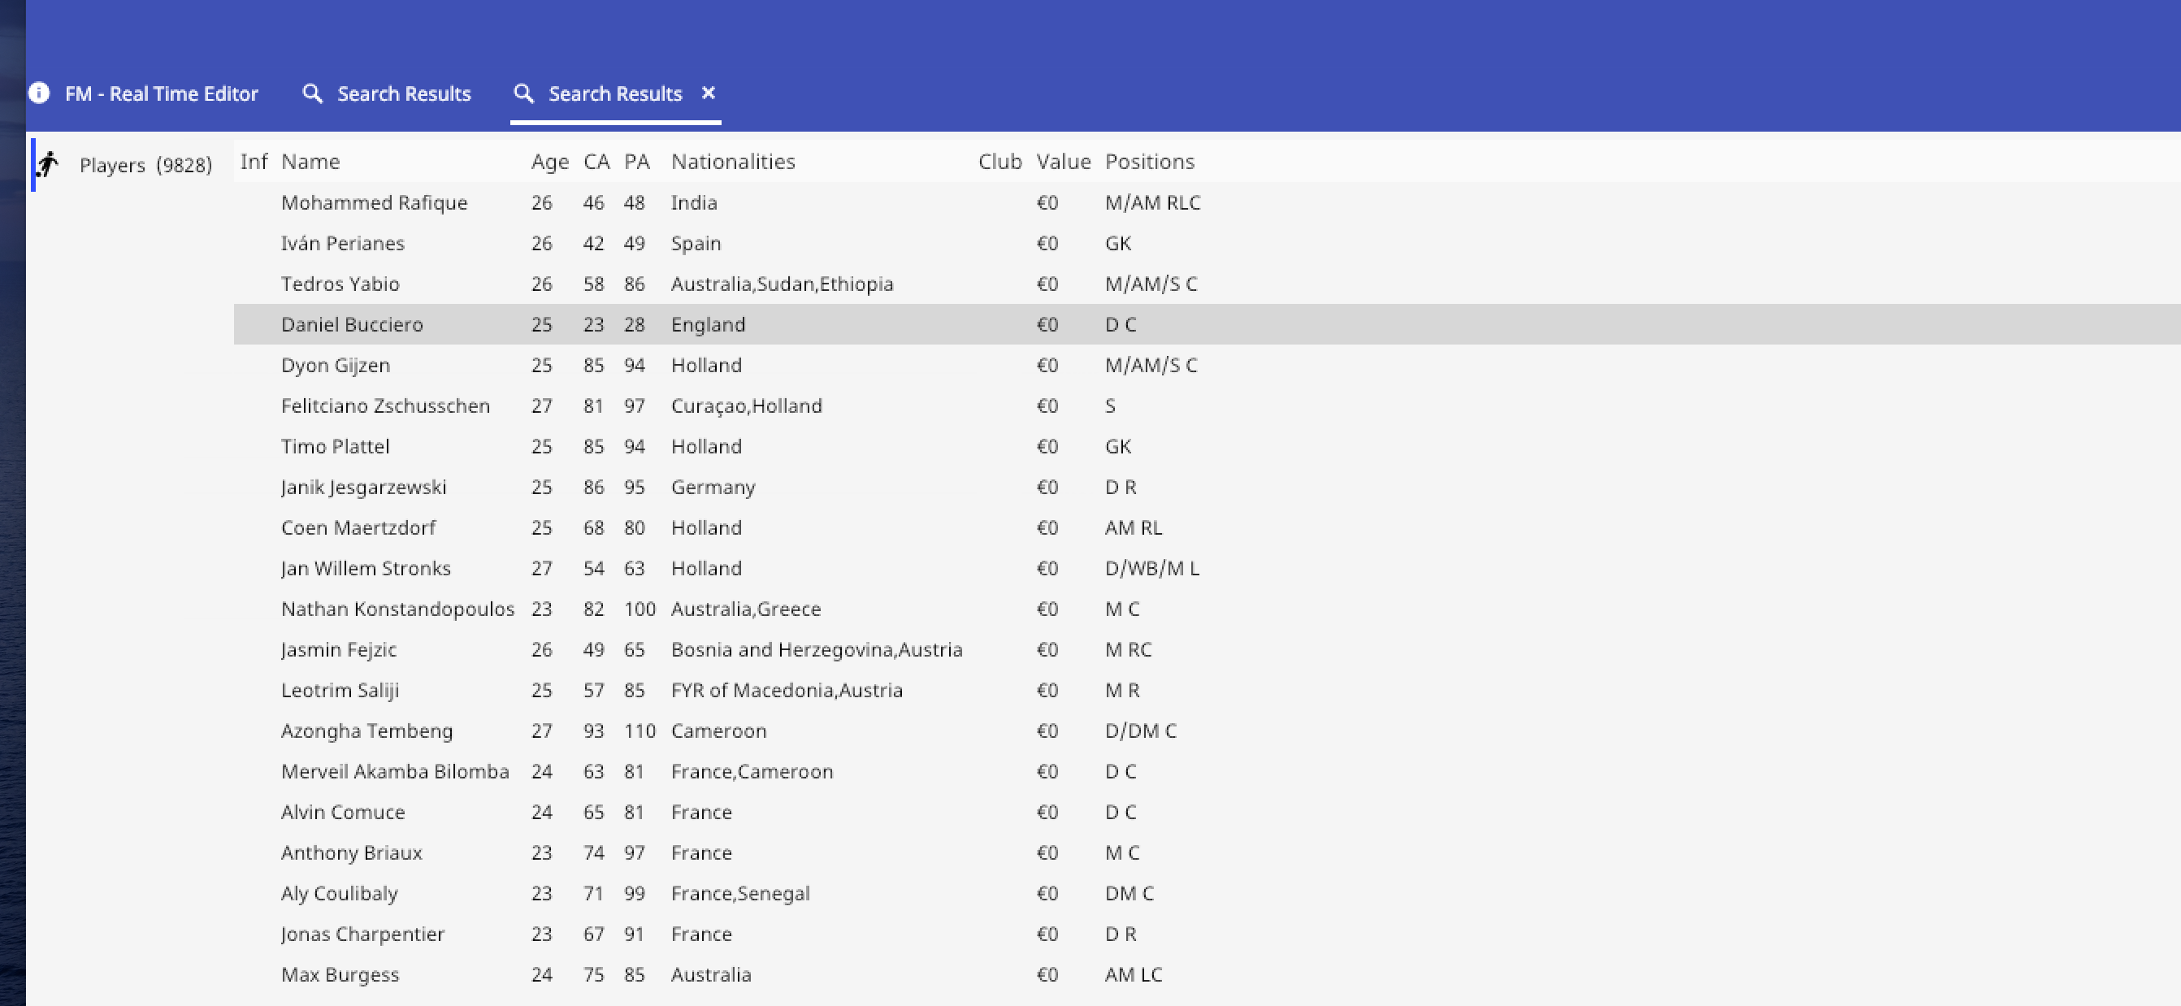Close the active Search Results tab
Image resolution: width=2181 pixels, height=1006 pixels.
pos(709,93)
